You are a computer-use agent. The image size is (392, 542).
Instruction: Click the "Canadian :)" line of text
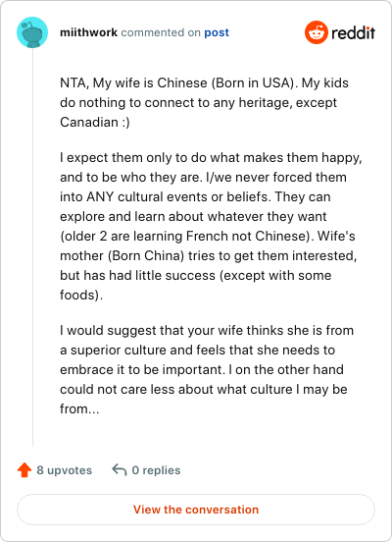(x=95, y=122)
